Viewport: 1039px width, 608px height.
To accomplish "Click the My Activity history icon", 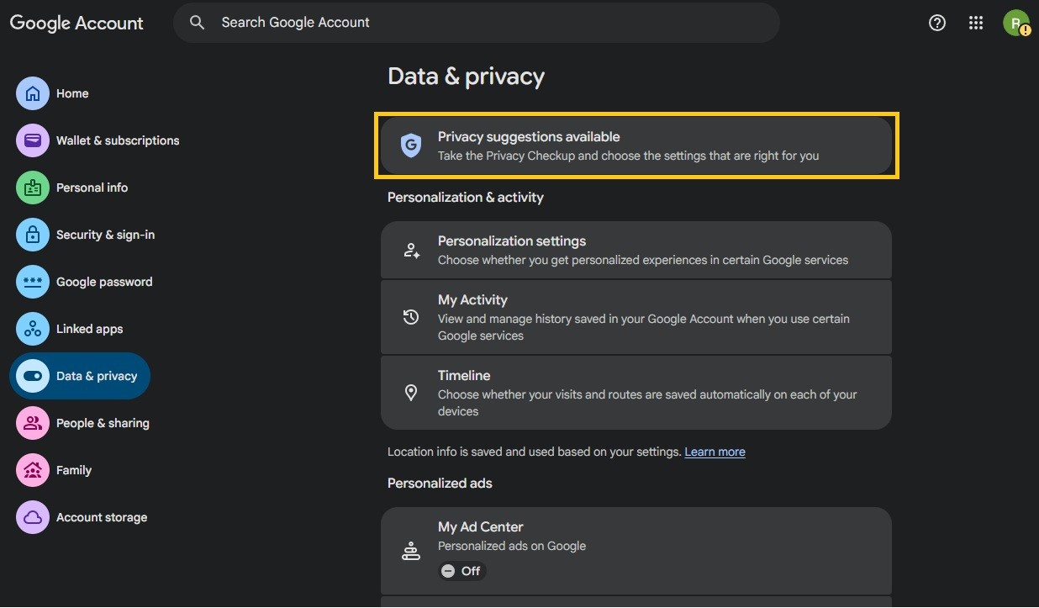I will [x=411, y=317].
